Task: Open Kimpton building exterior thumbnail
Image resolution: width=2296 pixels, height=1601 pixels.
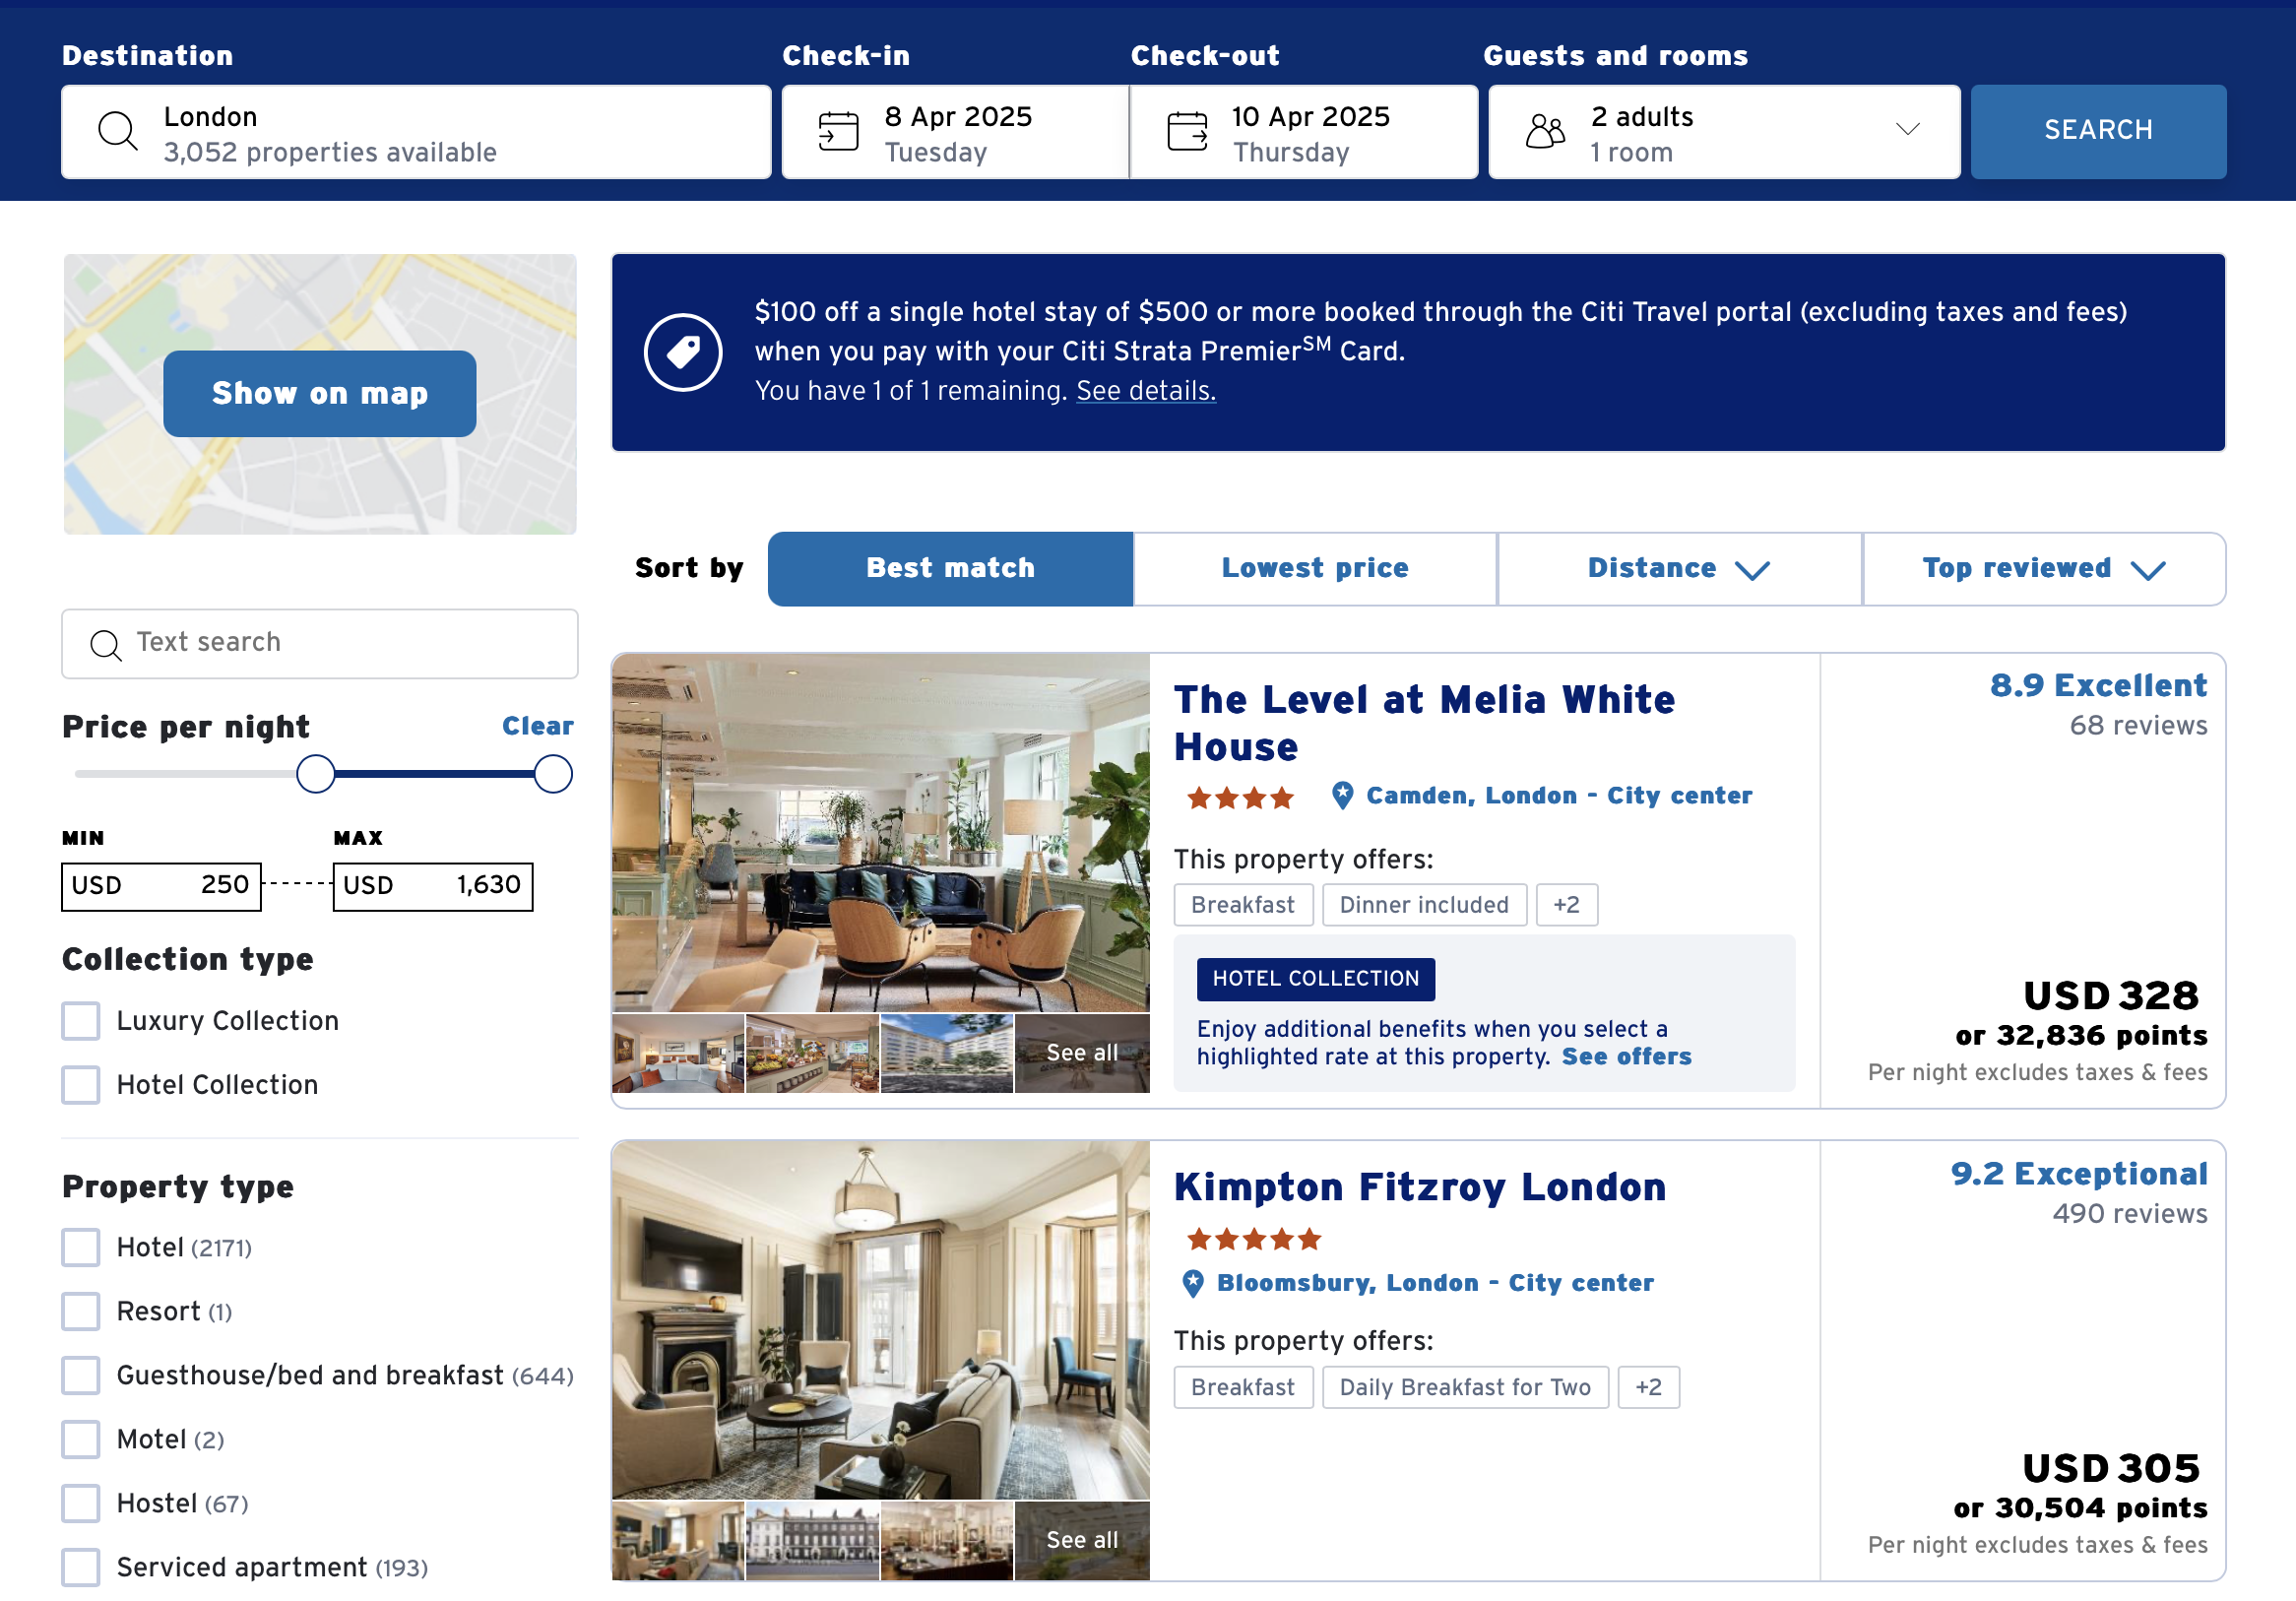Action: (x=812, y=1541)
